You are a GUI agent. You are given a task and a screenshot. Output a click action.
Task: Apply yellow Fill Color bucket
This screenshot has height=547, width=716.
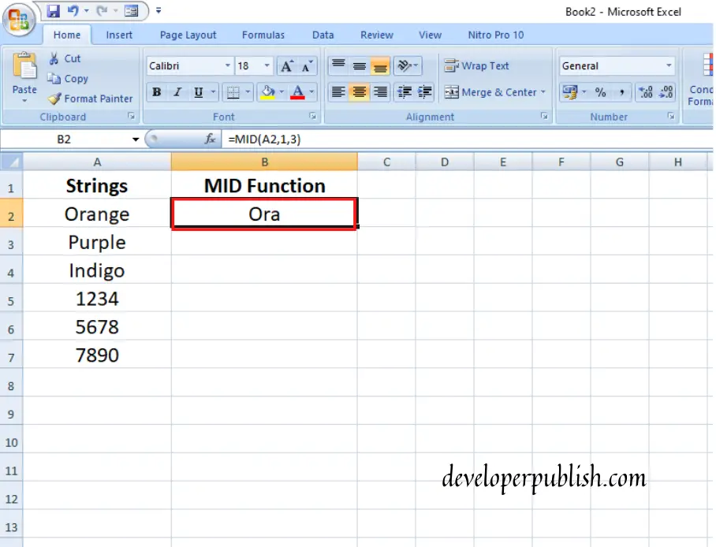click(x=267, y=92)
